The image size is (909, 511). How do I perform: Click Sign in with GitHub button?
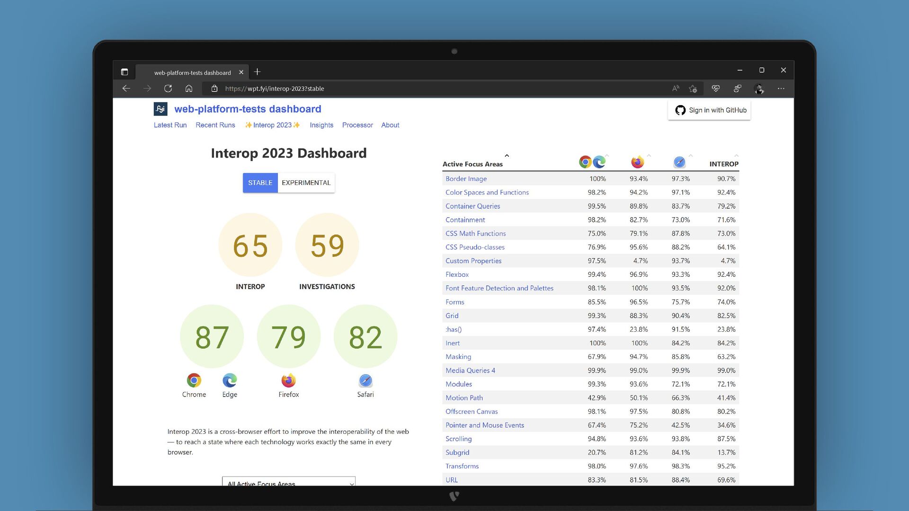pyautogui.click(x=709, y=110)
